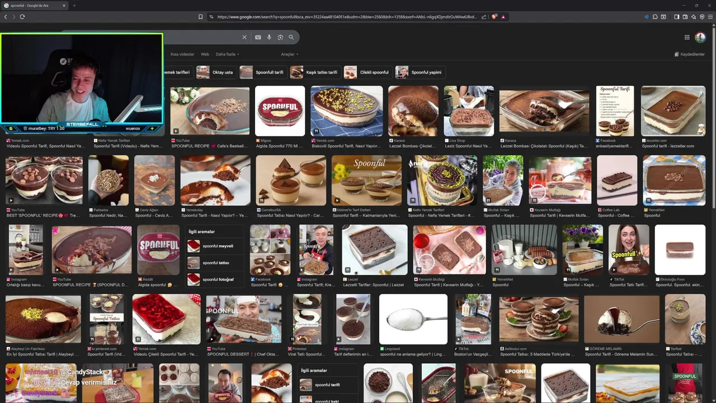Open related search 'spoonful meyveli'
Viewport: 716px width, 403px height.
(215, 246)
